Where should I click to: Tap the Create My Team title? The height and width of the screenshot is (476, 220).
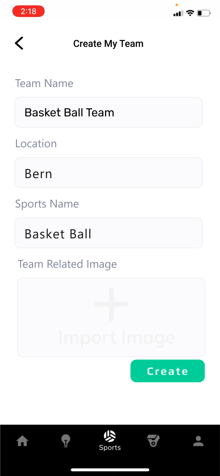(108, 44)
